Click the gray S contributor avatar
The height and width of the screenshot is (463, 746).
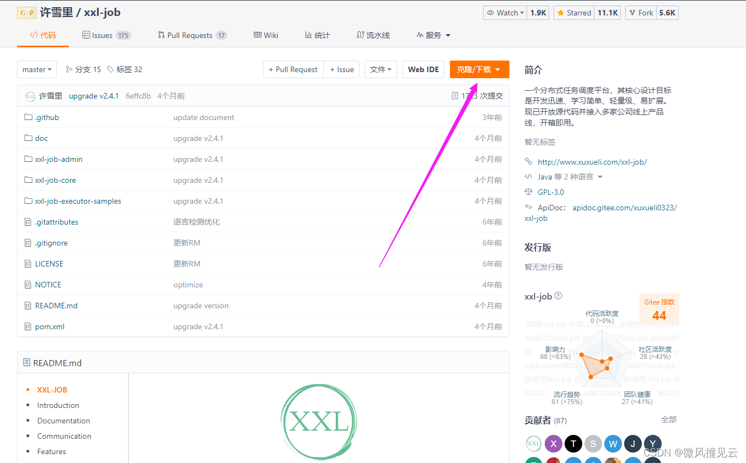(593, 443)
